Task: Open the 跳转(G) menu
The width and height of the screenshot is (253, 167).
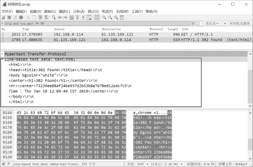Action: [50, 11]
